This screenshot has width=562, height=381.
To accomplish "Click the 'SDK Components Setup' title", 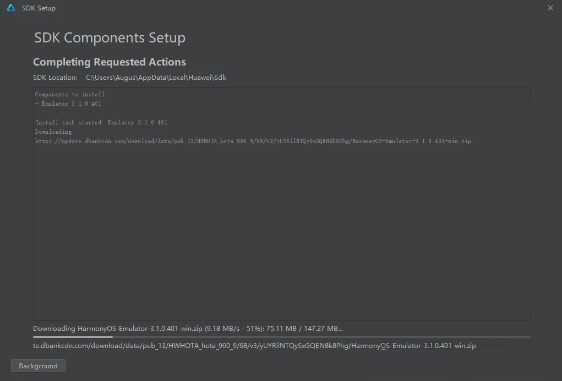I will click(110, 37).
